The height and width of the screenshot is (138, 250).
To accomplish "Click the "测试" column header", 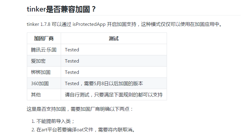I will pyautogui.click(x=114, y=38).
